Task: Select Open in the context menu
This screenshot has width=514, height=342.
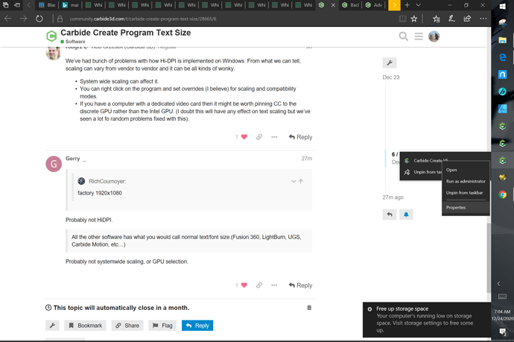Action: pyautogui.click(x=466, y=170)
